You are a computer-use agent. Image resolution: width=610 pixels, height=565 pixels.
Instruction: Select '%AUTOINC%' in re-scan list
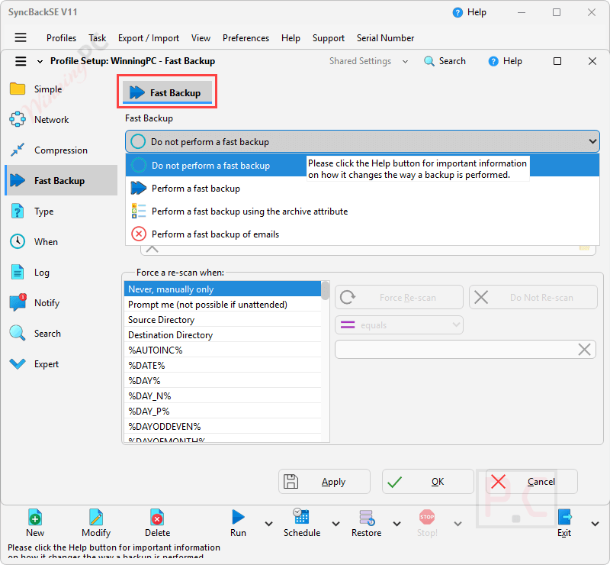pyautogui.click(x=223, y=350)
